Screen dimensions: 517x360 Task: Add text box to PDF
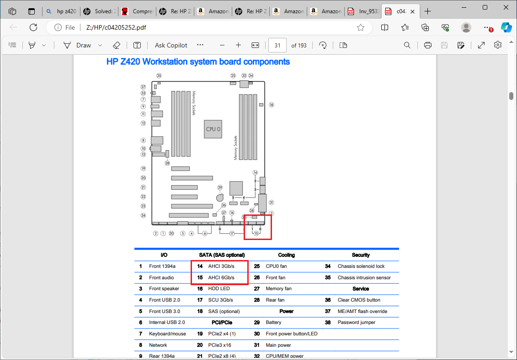pyautogui.click(x=137, y=45)
